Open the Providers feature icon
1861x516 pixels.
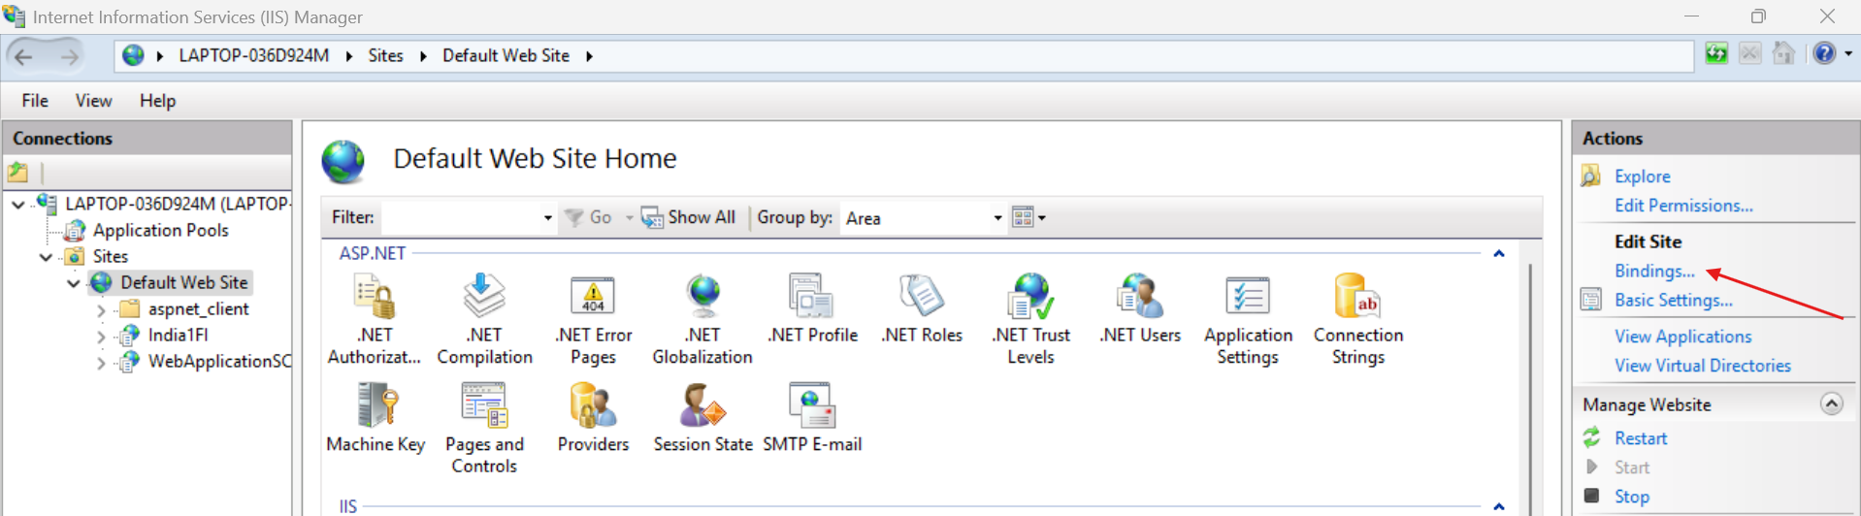click(x=593, y=407)
